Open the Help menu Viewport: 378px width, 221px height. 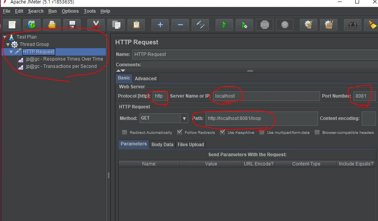click(x=105, y=11)
